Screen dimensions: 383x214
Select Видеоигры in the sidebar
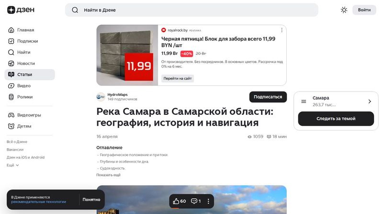click(30, 115)
